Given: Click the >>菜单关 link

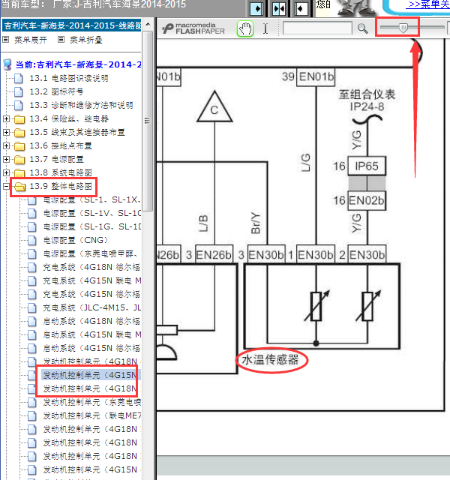Looking at the screenshot, I should (x=428, y=4).
